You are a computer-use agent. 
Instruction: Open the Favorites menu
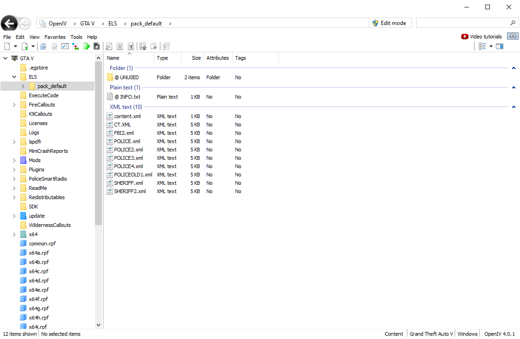click(x=55, y=37)
